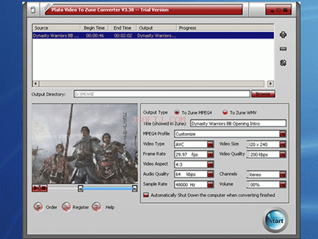
Task: Open the Video Size dropdown
Action: pyautogui.click(x=282, y=144)
